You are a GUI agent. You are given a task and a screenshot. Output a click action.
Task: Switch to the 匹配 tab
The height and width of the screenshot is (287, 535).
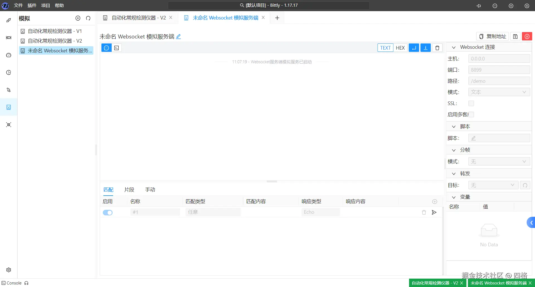pos(108,190)
